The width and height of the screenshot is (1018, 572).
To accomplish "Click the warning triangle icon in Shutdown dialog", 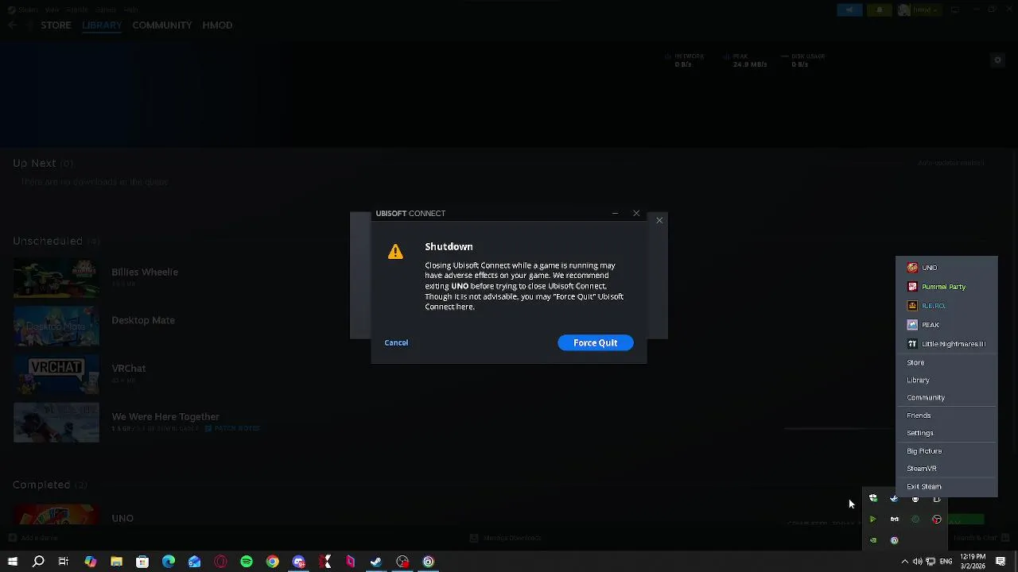I will pyautogui.click(x=395, y=252).
